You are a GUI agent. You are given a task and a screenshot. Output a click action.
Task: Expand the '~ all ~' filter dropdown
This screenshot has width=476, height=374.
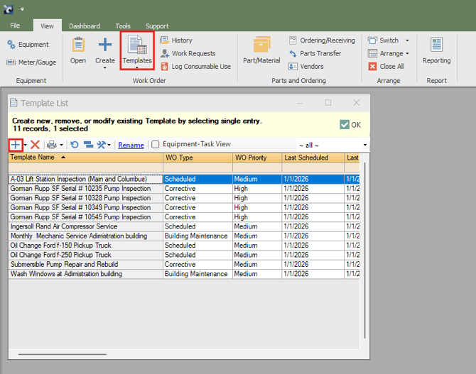[x=365, y=145]
